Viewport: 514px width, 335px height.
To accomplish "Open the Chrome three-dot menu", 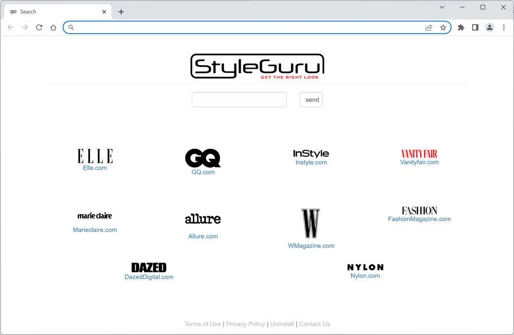I will tap(504, 28).
